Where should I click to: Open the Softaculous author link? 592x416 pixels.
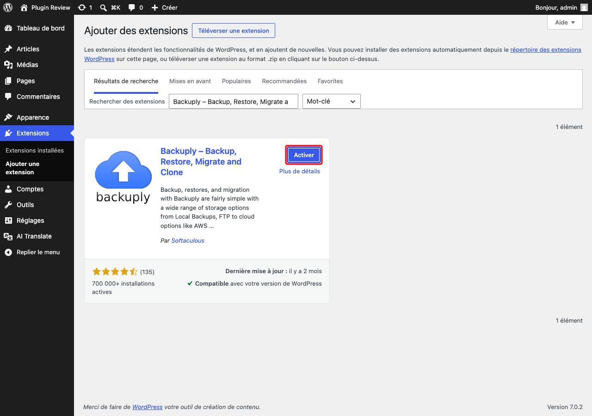188,240
